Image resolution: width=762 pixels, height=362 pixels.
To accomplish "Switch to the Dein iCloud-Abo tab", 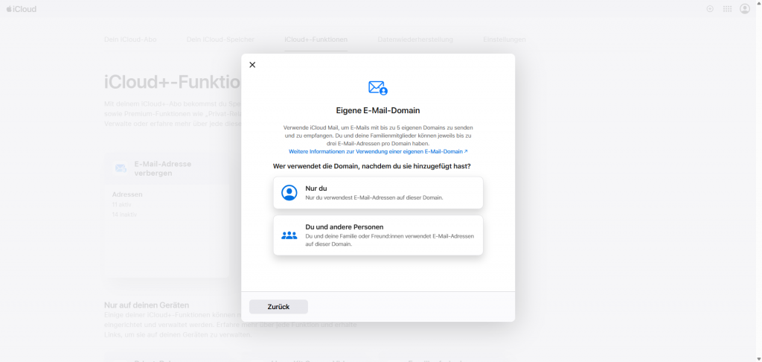I will tap(130, 39).
